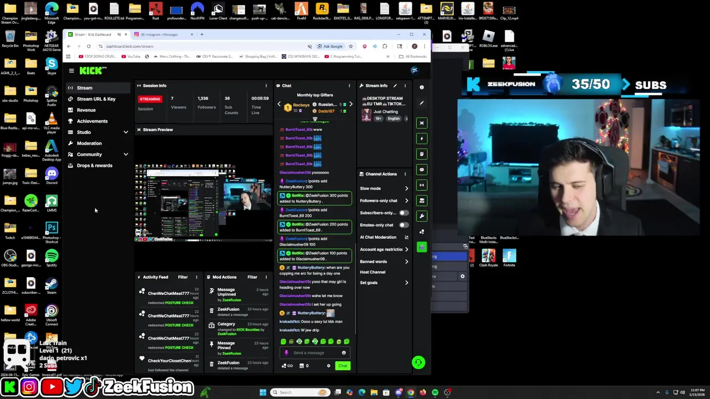Click Host Channel action
The height and width of the screenshot is (399, 710).
click(372, 272)
